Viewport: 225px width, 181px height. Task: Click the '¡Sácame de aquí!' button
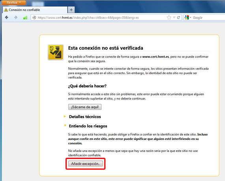(x=85, y=107)
